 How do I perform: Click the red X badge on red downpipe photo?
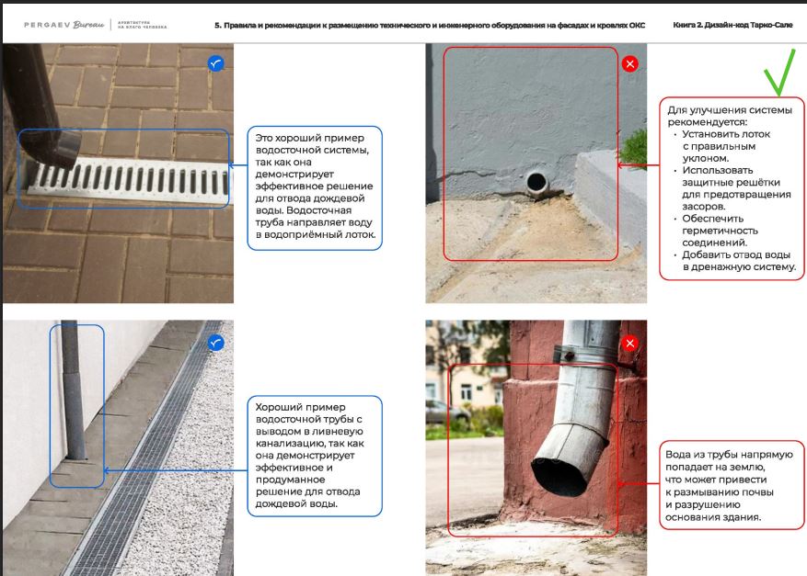pyautogui.click(x=629, y=343)
